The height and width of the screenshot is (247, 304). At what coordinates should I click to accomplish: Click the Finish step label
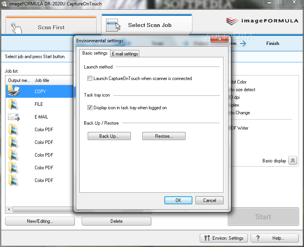272,43
